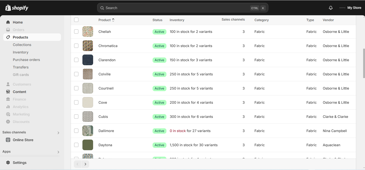Sort by the Product column header

[x=106, y=20]
